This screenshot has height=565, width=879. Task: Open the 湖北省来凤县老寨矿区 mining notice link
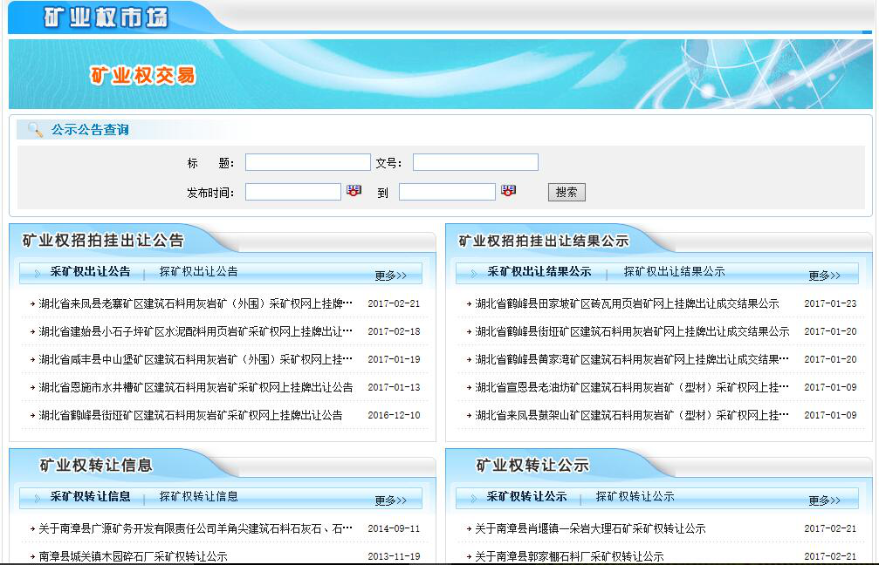[196, 304]
